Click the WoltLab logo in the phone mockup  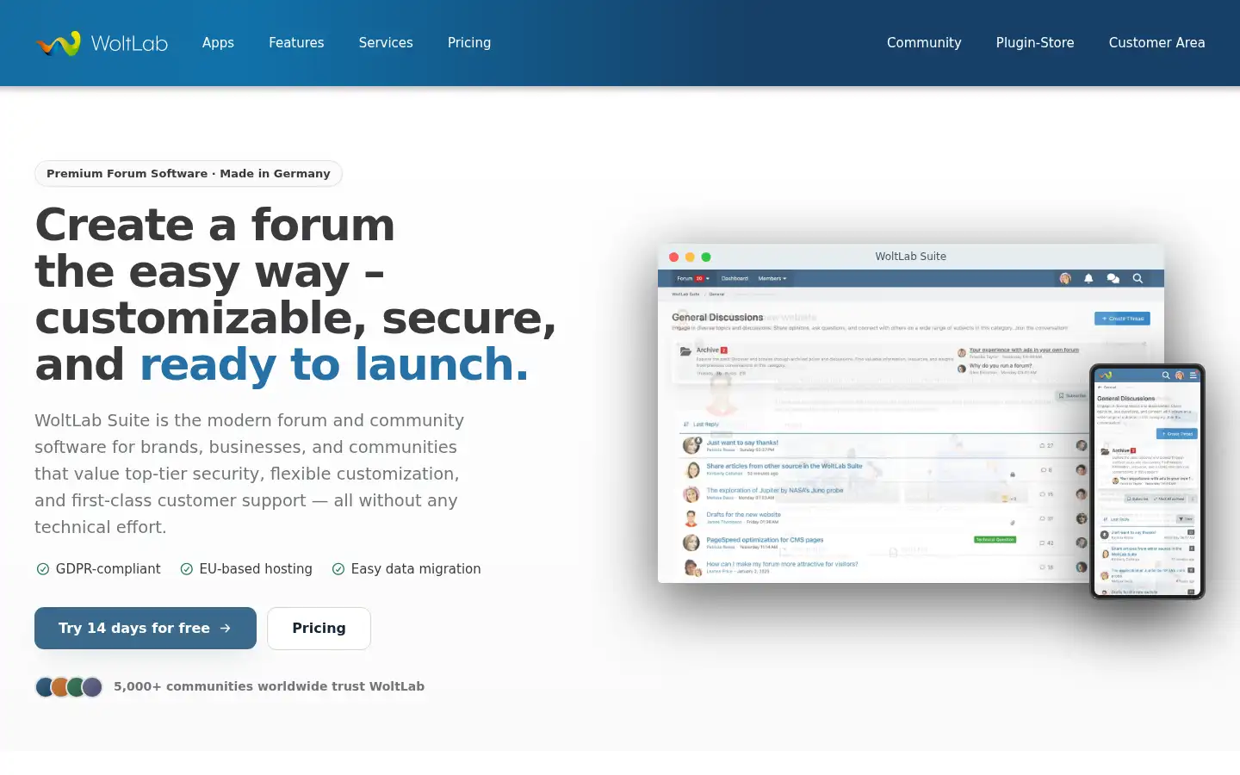[1106, 375]
